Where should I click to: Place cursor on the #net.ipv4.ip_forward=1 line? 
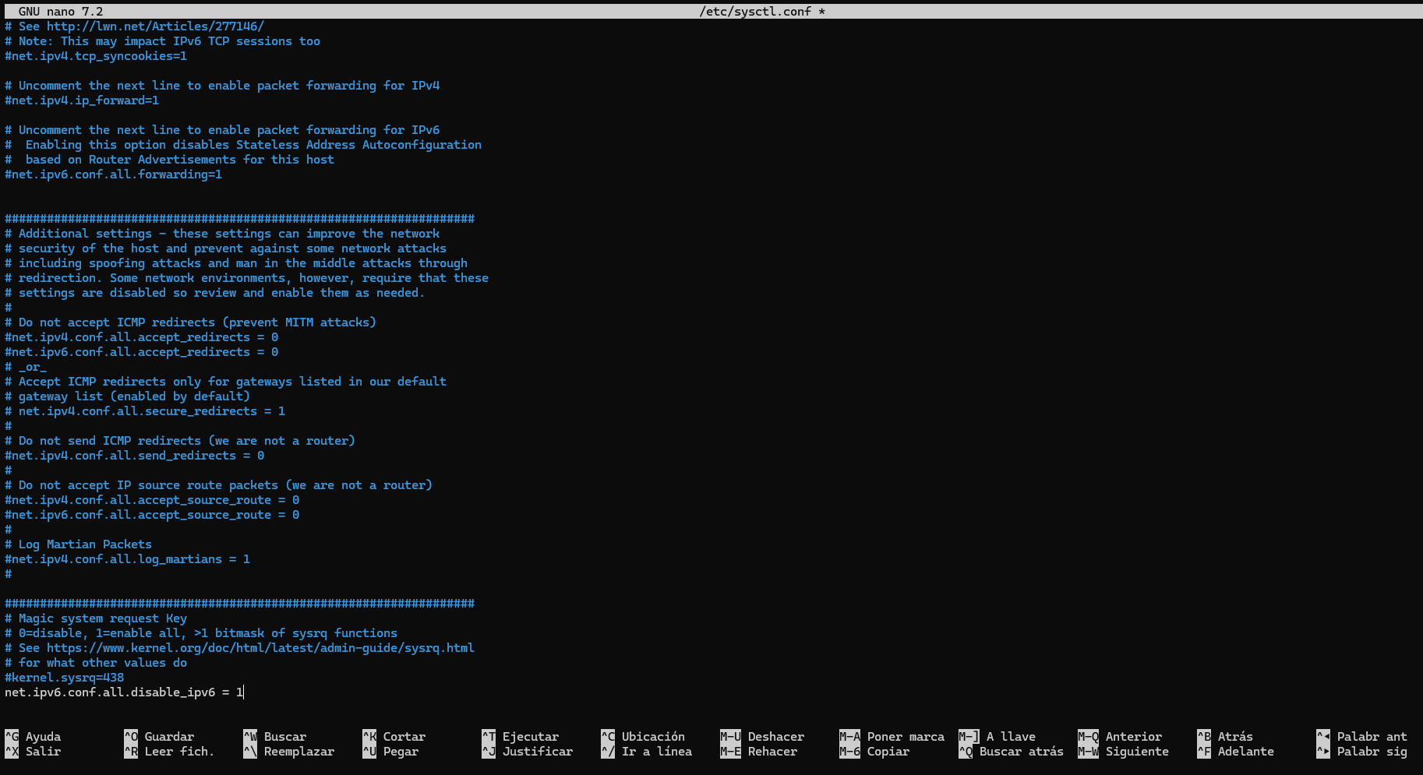82,100
